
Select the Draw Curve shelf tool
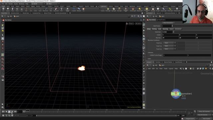tap(45, 9)
